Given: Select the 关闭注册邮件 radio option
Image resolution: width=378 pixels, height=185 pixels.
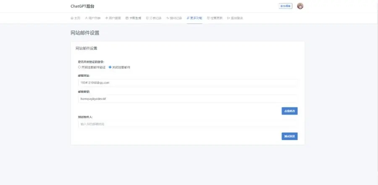Looking at the screenshot, I should pos(110,67).
